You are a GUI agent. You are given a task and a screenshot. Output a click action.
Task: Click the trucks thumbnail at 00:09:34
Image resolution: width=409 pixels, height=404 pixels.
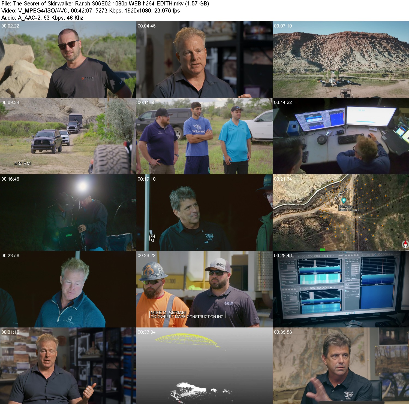point(68,136)
